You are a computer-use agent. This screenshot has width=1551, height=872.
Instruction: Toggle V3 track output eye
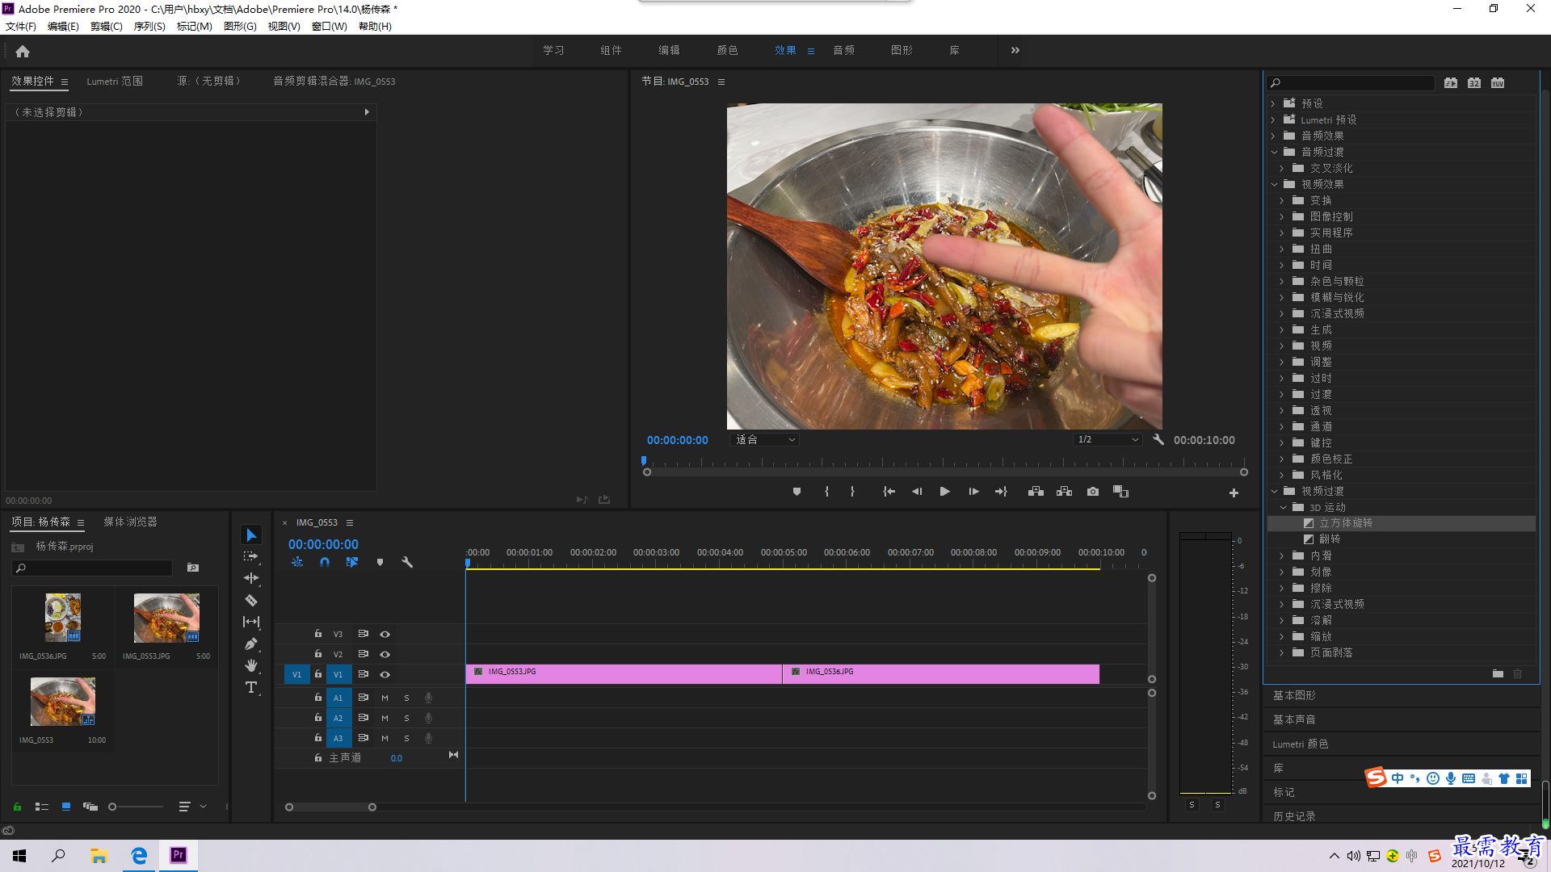(385, 635)
